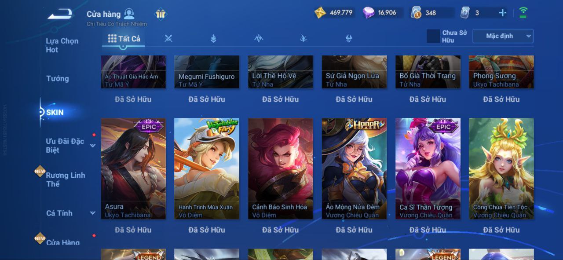Viewport: 563px width, 260px height.
Task: Open the gift box icon
Action: click(x=161, y=14)
